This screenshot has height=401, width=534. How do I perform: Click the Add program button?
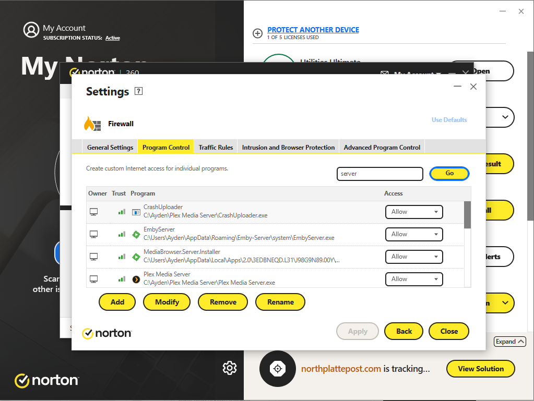tap(117, 302)
